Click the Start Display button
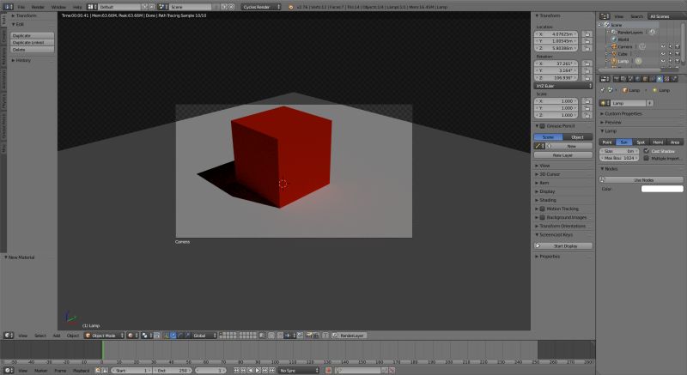Image resolution: width=687 pixels, height=375 pixels. pyautogui.click(x=563, y=246)
